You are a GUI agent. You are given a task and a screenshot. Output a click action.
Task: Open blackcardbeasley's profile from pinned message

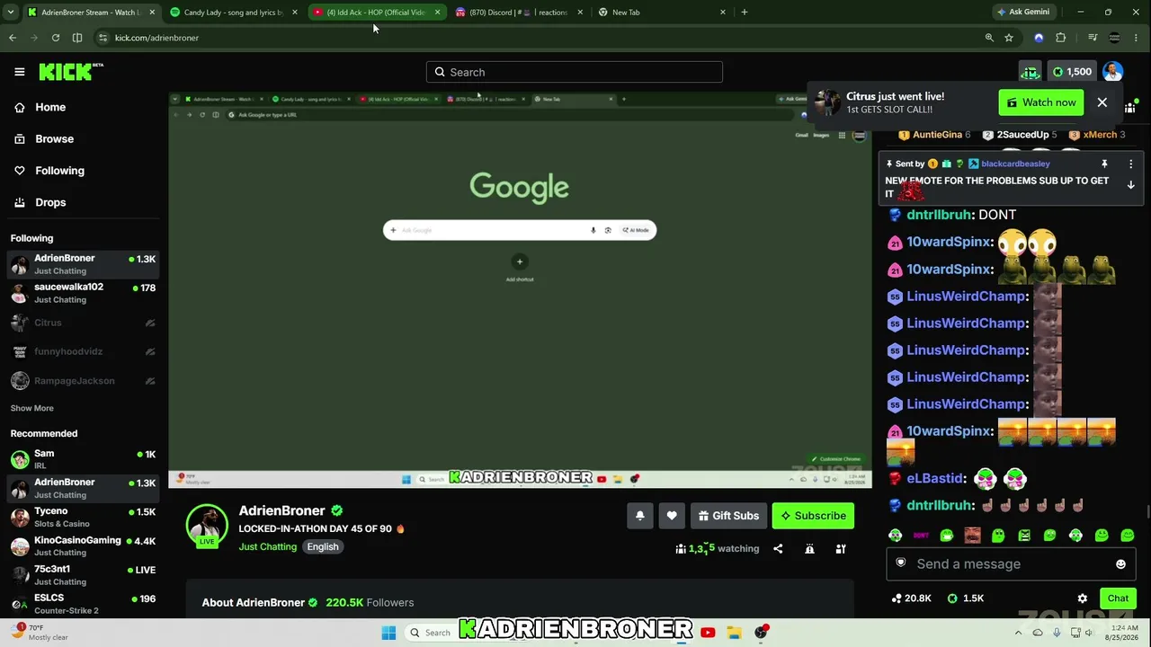pos(1015,164)
